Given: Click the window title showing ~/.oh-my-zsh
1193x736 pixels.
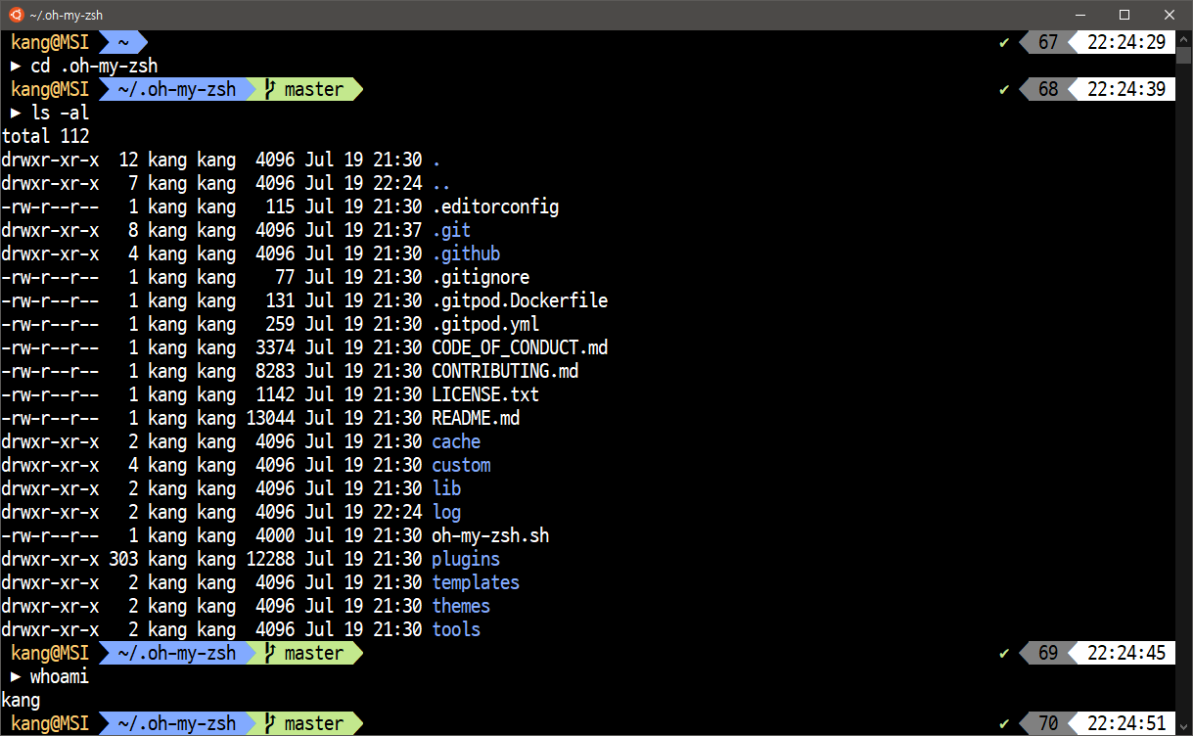Looking at the screenshot, I should 68,15.
